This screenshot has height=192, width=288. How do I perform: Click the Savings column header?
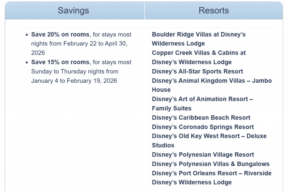pos(73,11)
